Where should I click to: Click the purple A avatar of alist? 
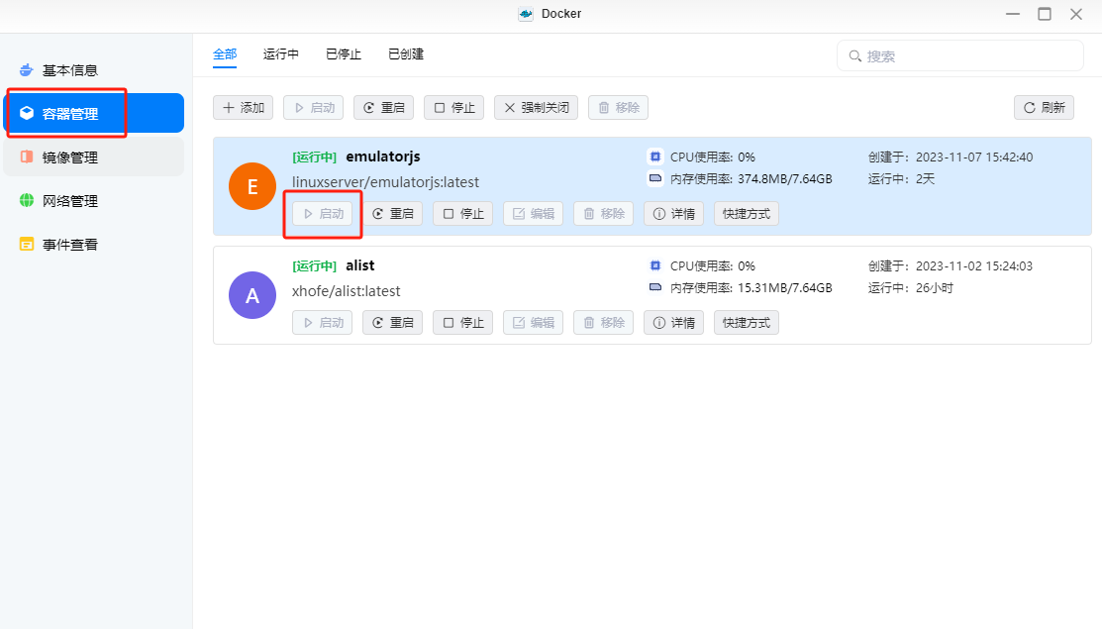pyautogui.click(x=252, y=295)
